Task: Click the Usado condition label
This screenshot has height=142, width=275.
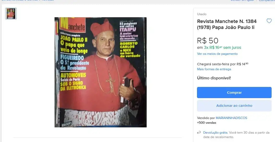Action: [x=202, y=14]
